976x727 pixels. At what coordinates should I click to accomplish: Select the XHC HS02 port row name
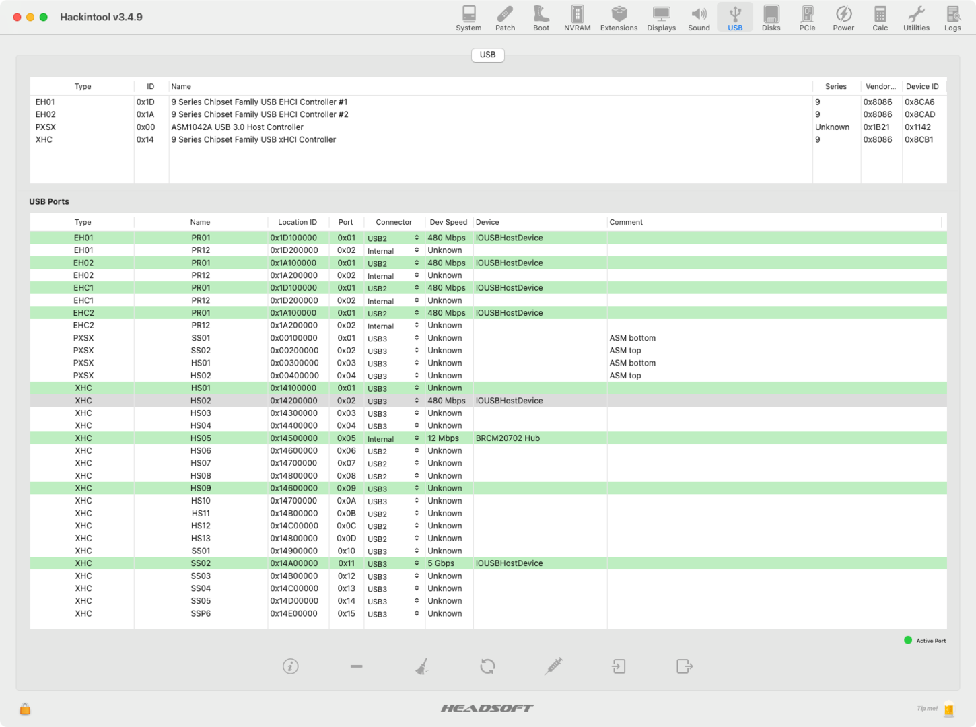(201, 401)
